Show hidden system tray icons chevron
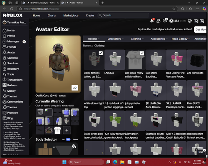Screen dimensions: 208x166 170,162
